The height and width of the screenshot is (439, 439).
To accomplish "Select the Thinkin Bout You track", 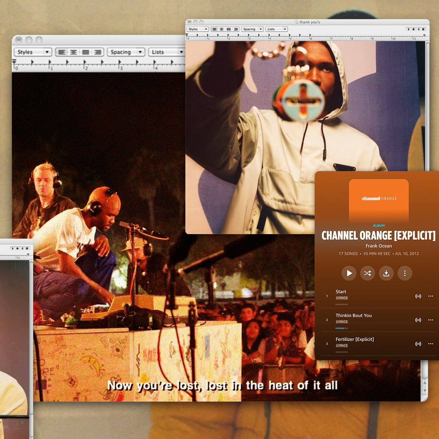I will point(354,315).
